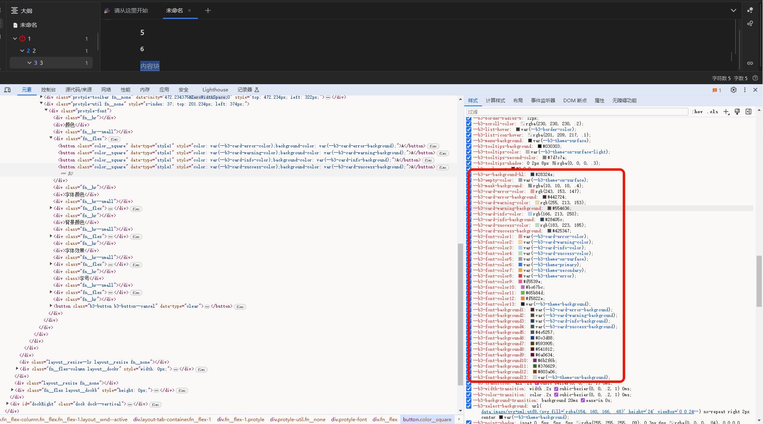Click the 过滤 styles filter input
The width and height of the screenshot is (763, 424).
pos(576,112)
